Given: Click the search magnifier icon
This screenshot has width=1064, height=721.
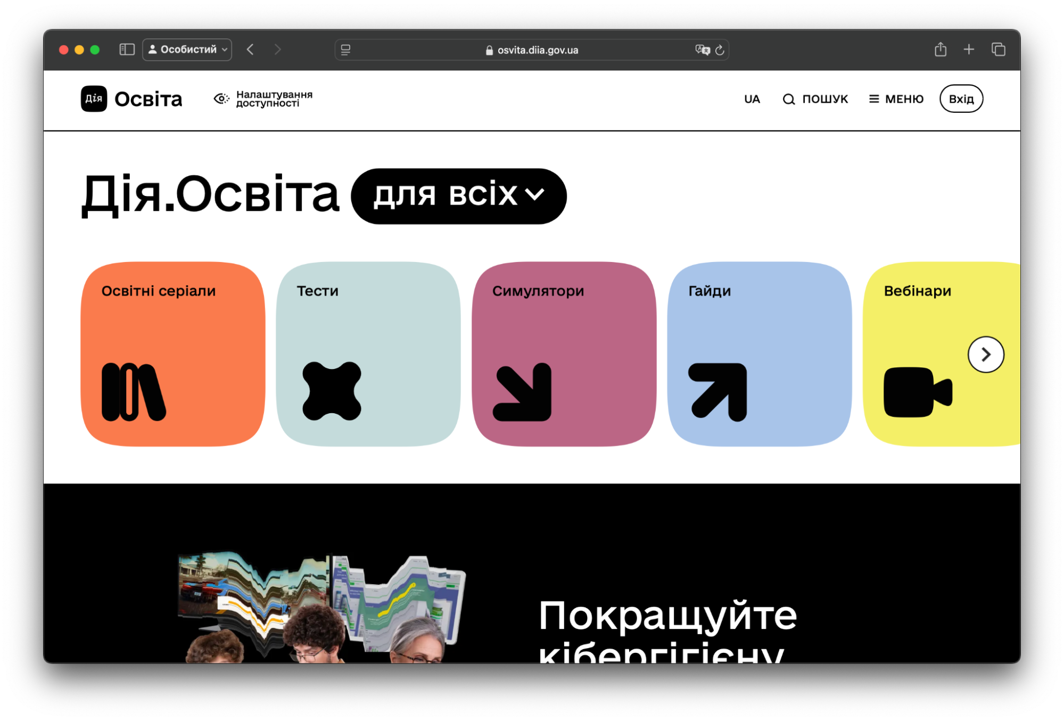Looking at the screenshot, I should (789, 99).
